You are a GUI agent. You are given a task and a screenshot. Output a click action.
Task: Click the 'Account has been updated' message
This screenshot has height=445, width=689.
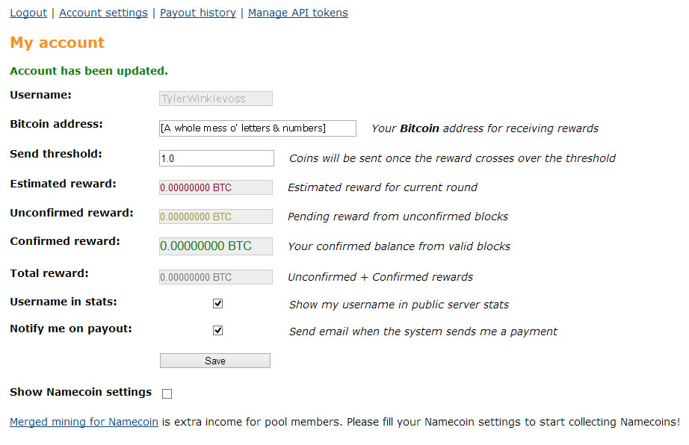coord(89,71)
